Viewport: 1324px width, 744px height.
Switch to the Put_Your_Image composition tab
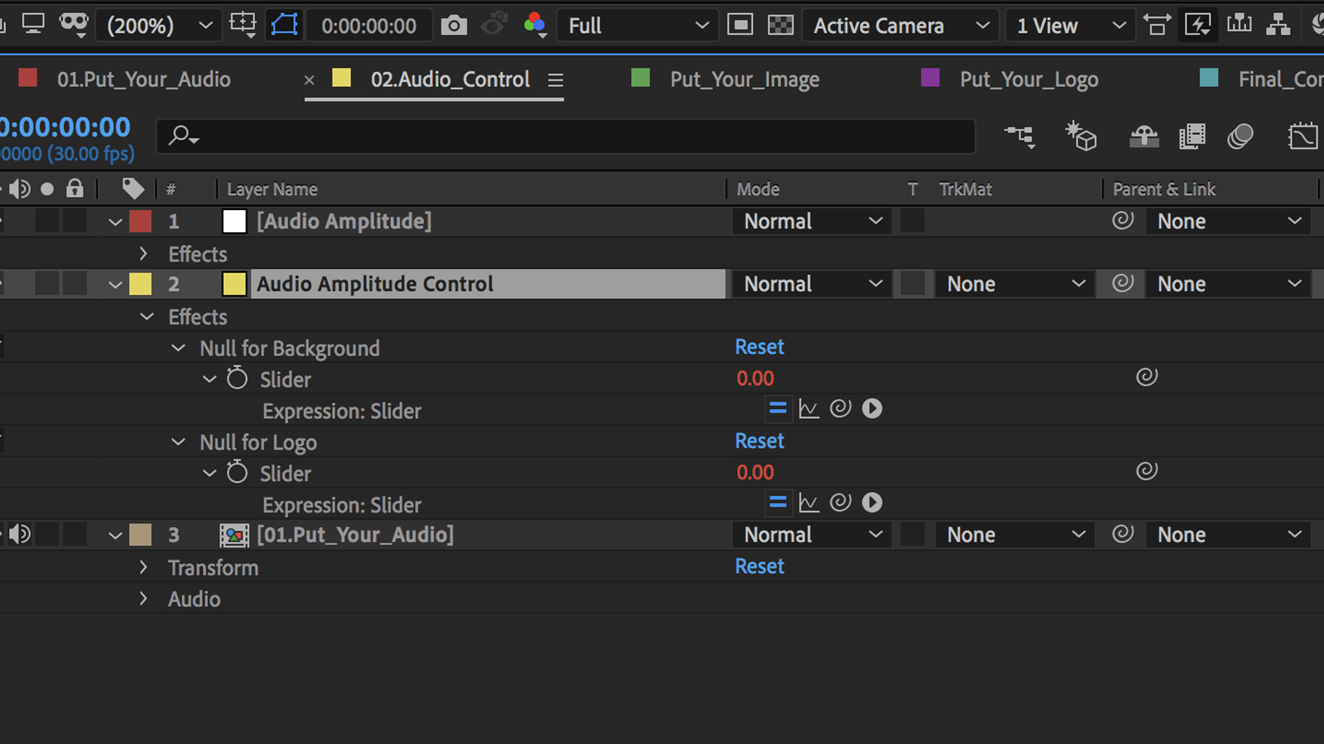point(744,80)
